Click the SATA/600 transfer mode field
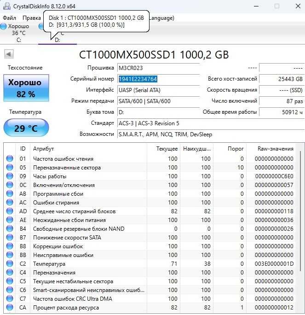This screenshot has width=305, height=315. [158, 101]
